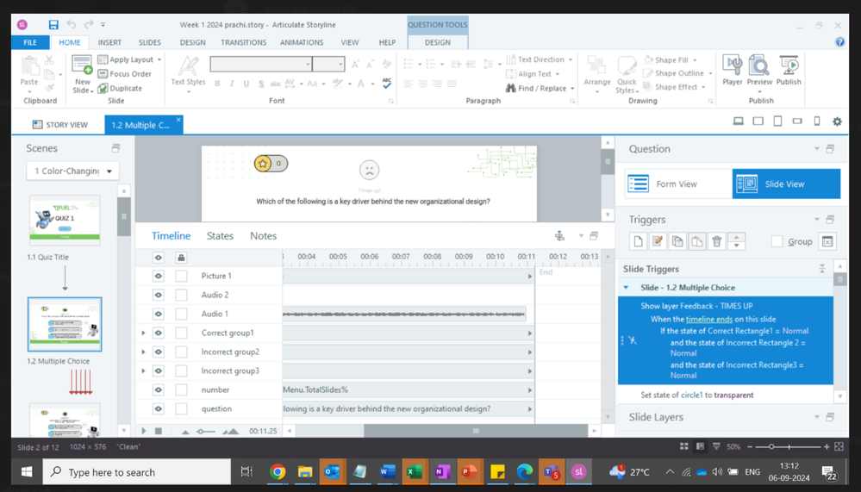Play the timeline

click(144, 431)
